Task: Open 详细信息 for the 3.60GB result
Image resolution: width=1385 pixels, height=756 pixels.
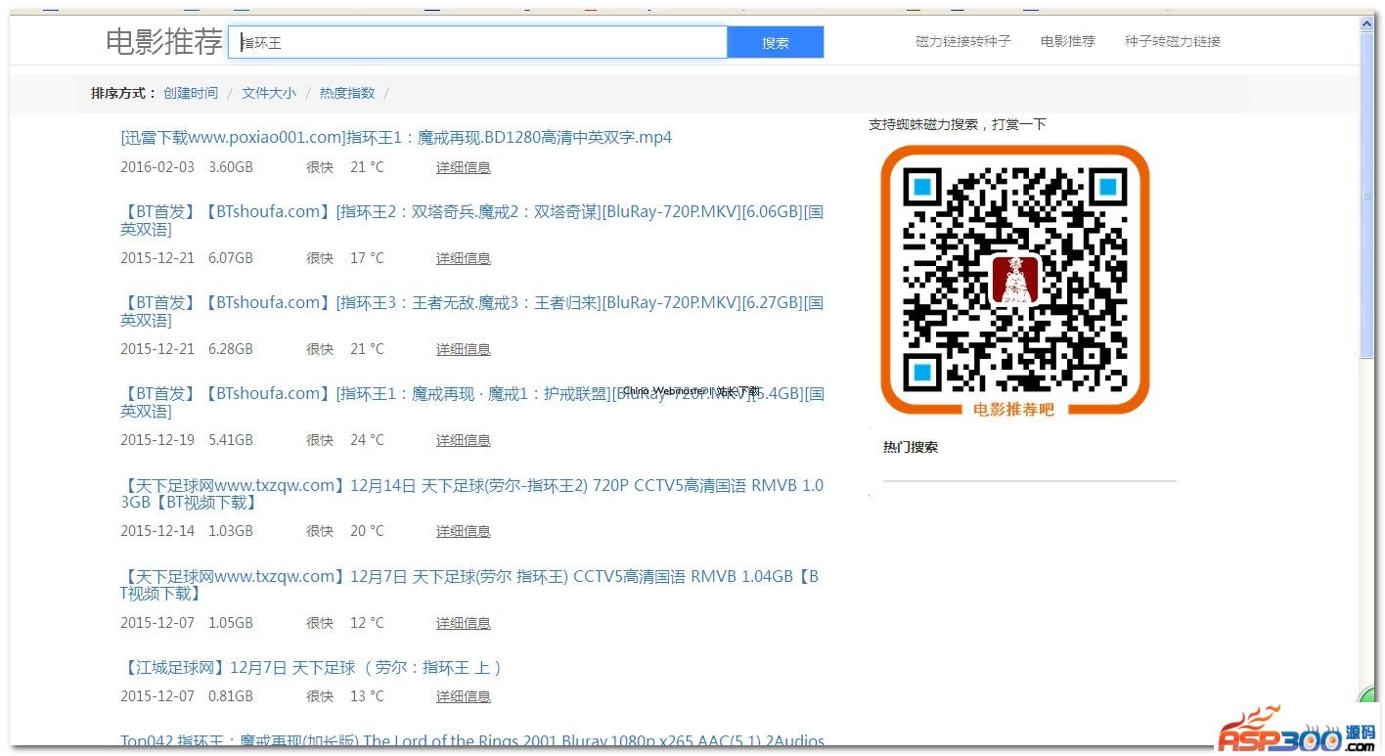Action: coord(464,167)
